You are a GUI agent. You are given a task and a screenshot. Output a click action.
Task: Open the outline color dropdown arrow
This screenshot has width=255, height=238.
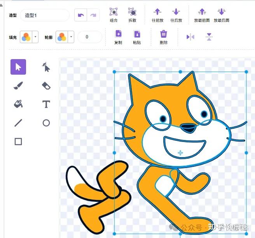tap(71, 37)
